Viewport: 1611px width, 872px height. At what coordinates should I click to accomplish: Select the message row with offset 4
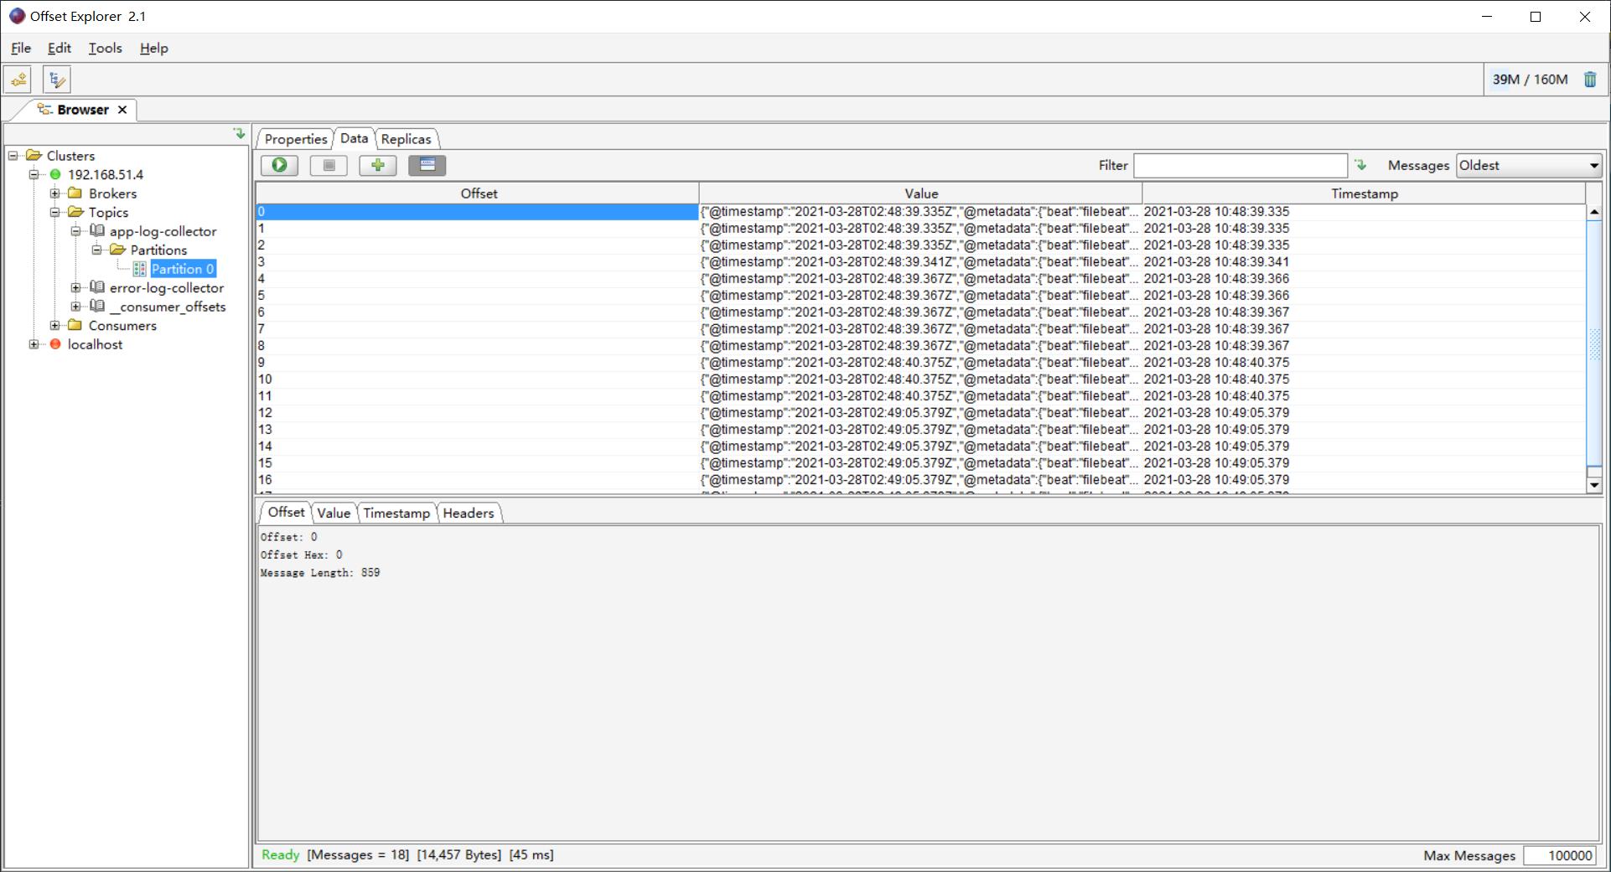(920, 279)
